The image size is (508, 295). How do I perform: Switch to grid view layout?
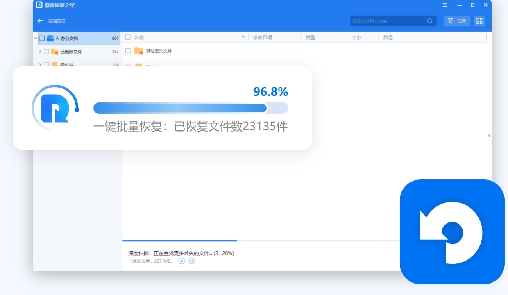click(x=479, y=21)
